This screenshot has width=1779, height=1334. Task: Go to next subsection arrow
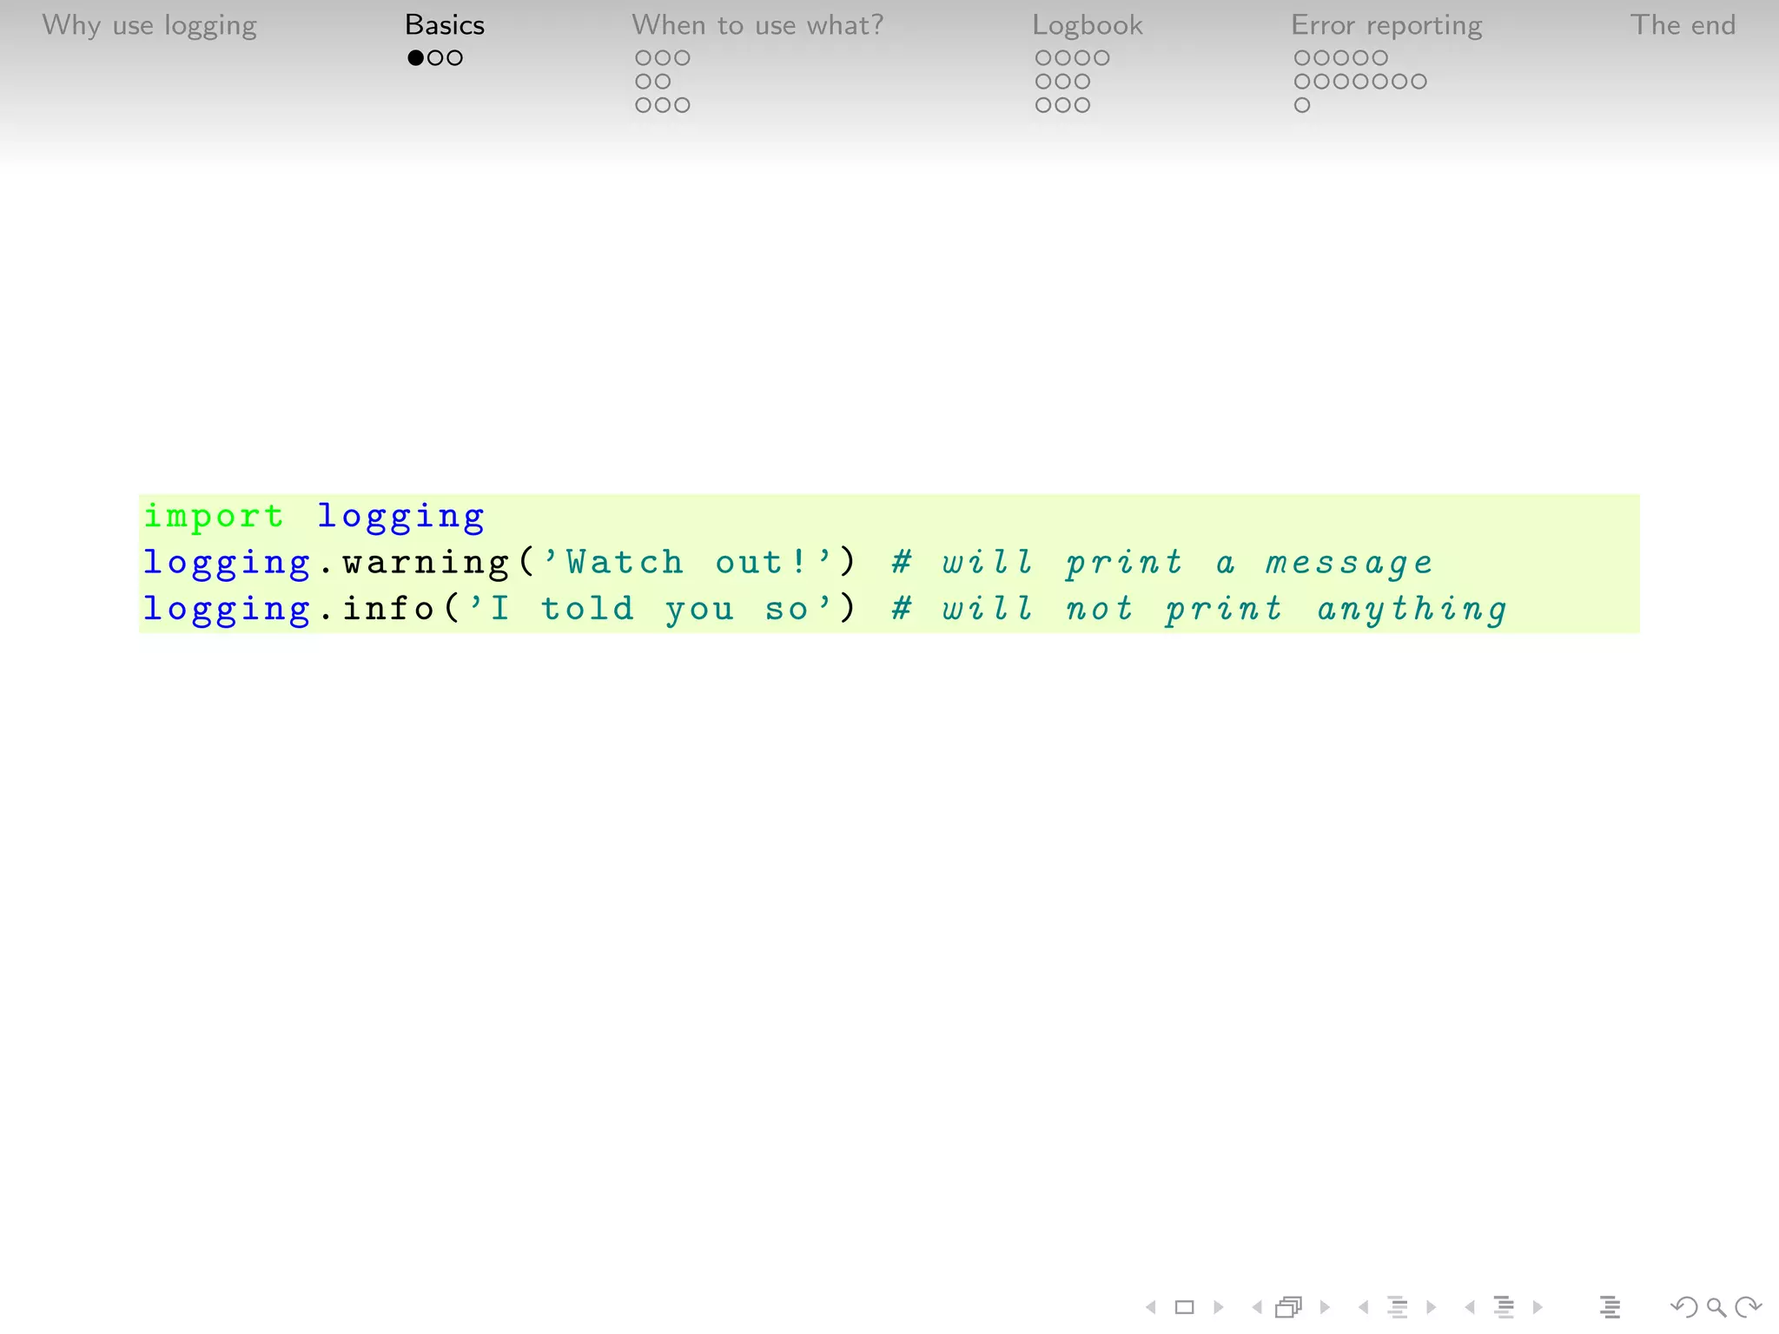click(x=1431, y=1307)
